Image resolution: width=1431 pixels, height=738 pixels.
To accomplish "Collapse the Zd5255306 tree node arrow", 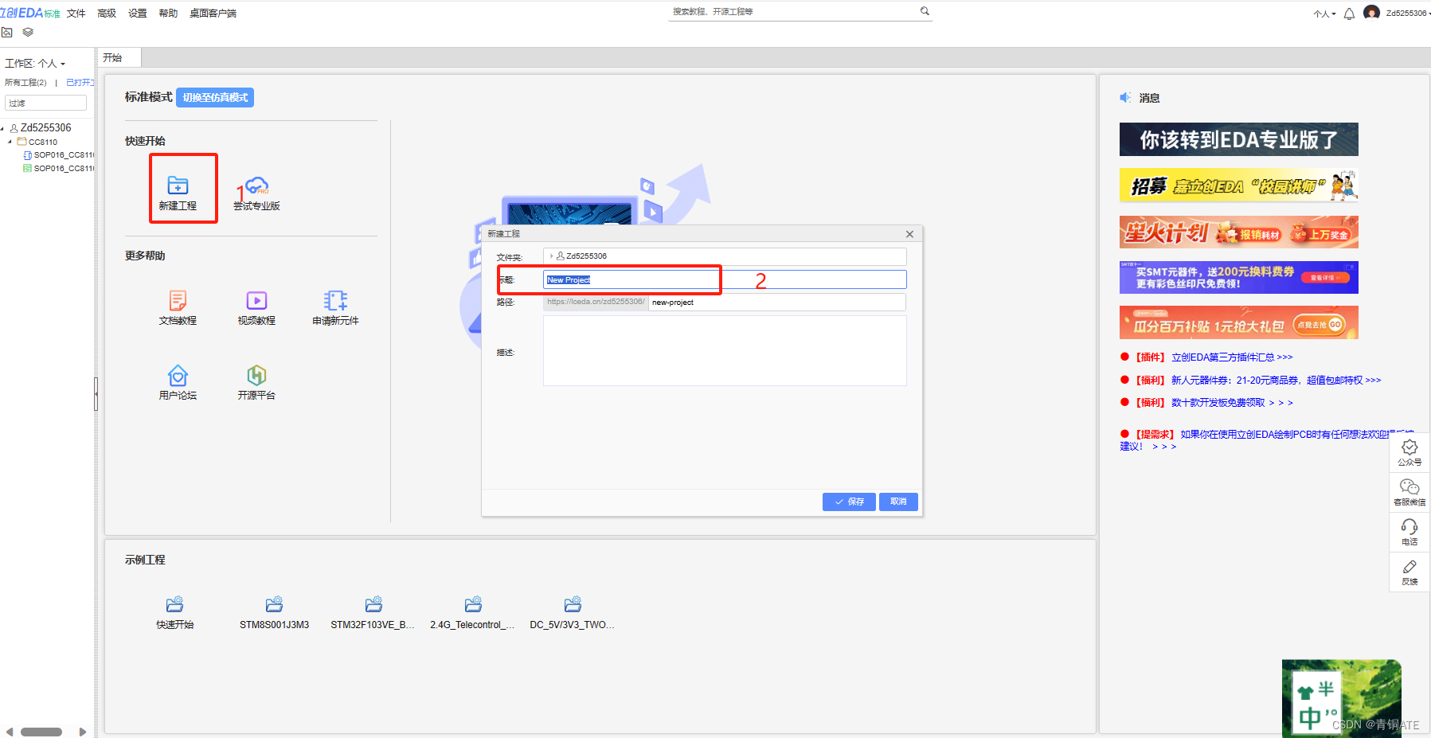I will (2, 128).
